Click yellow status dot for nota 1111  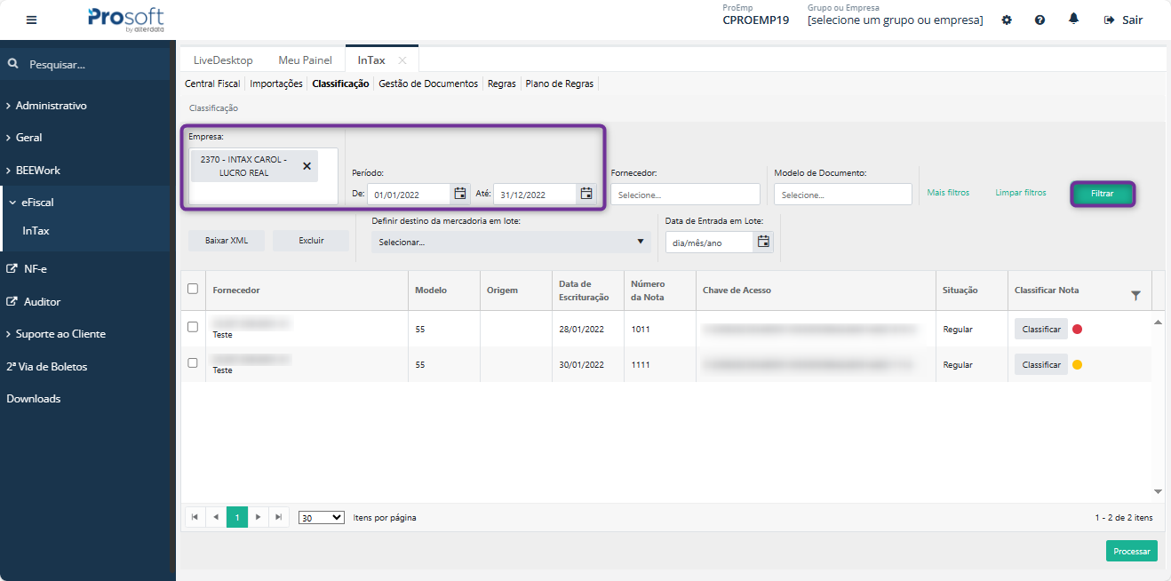1078,364
